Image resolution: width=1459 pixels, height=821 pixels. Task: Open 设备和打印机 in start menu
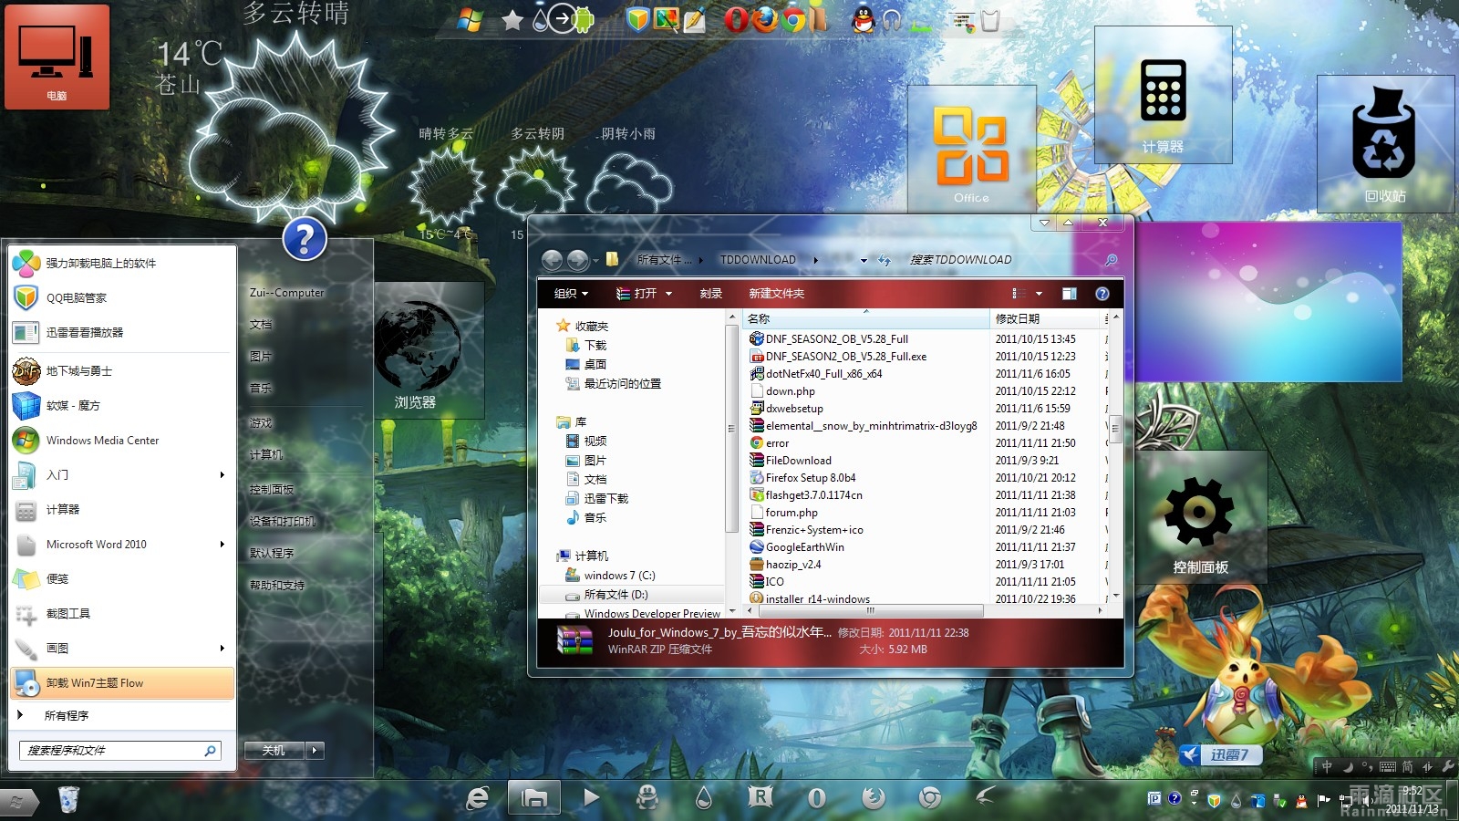(283, 521)
